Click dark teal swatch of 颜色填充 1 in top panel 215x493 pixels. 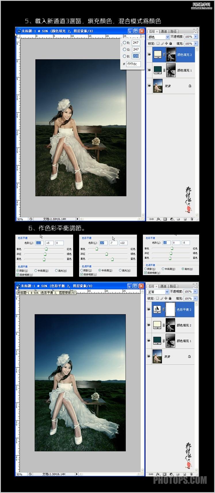pos(157,70)
